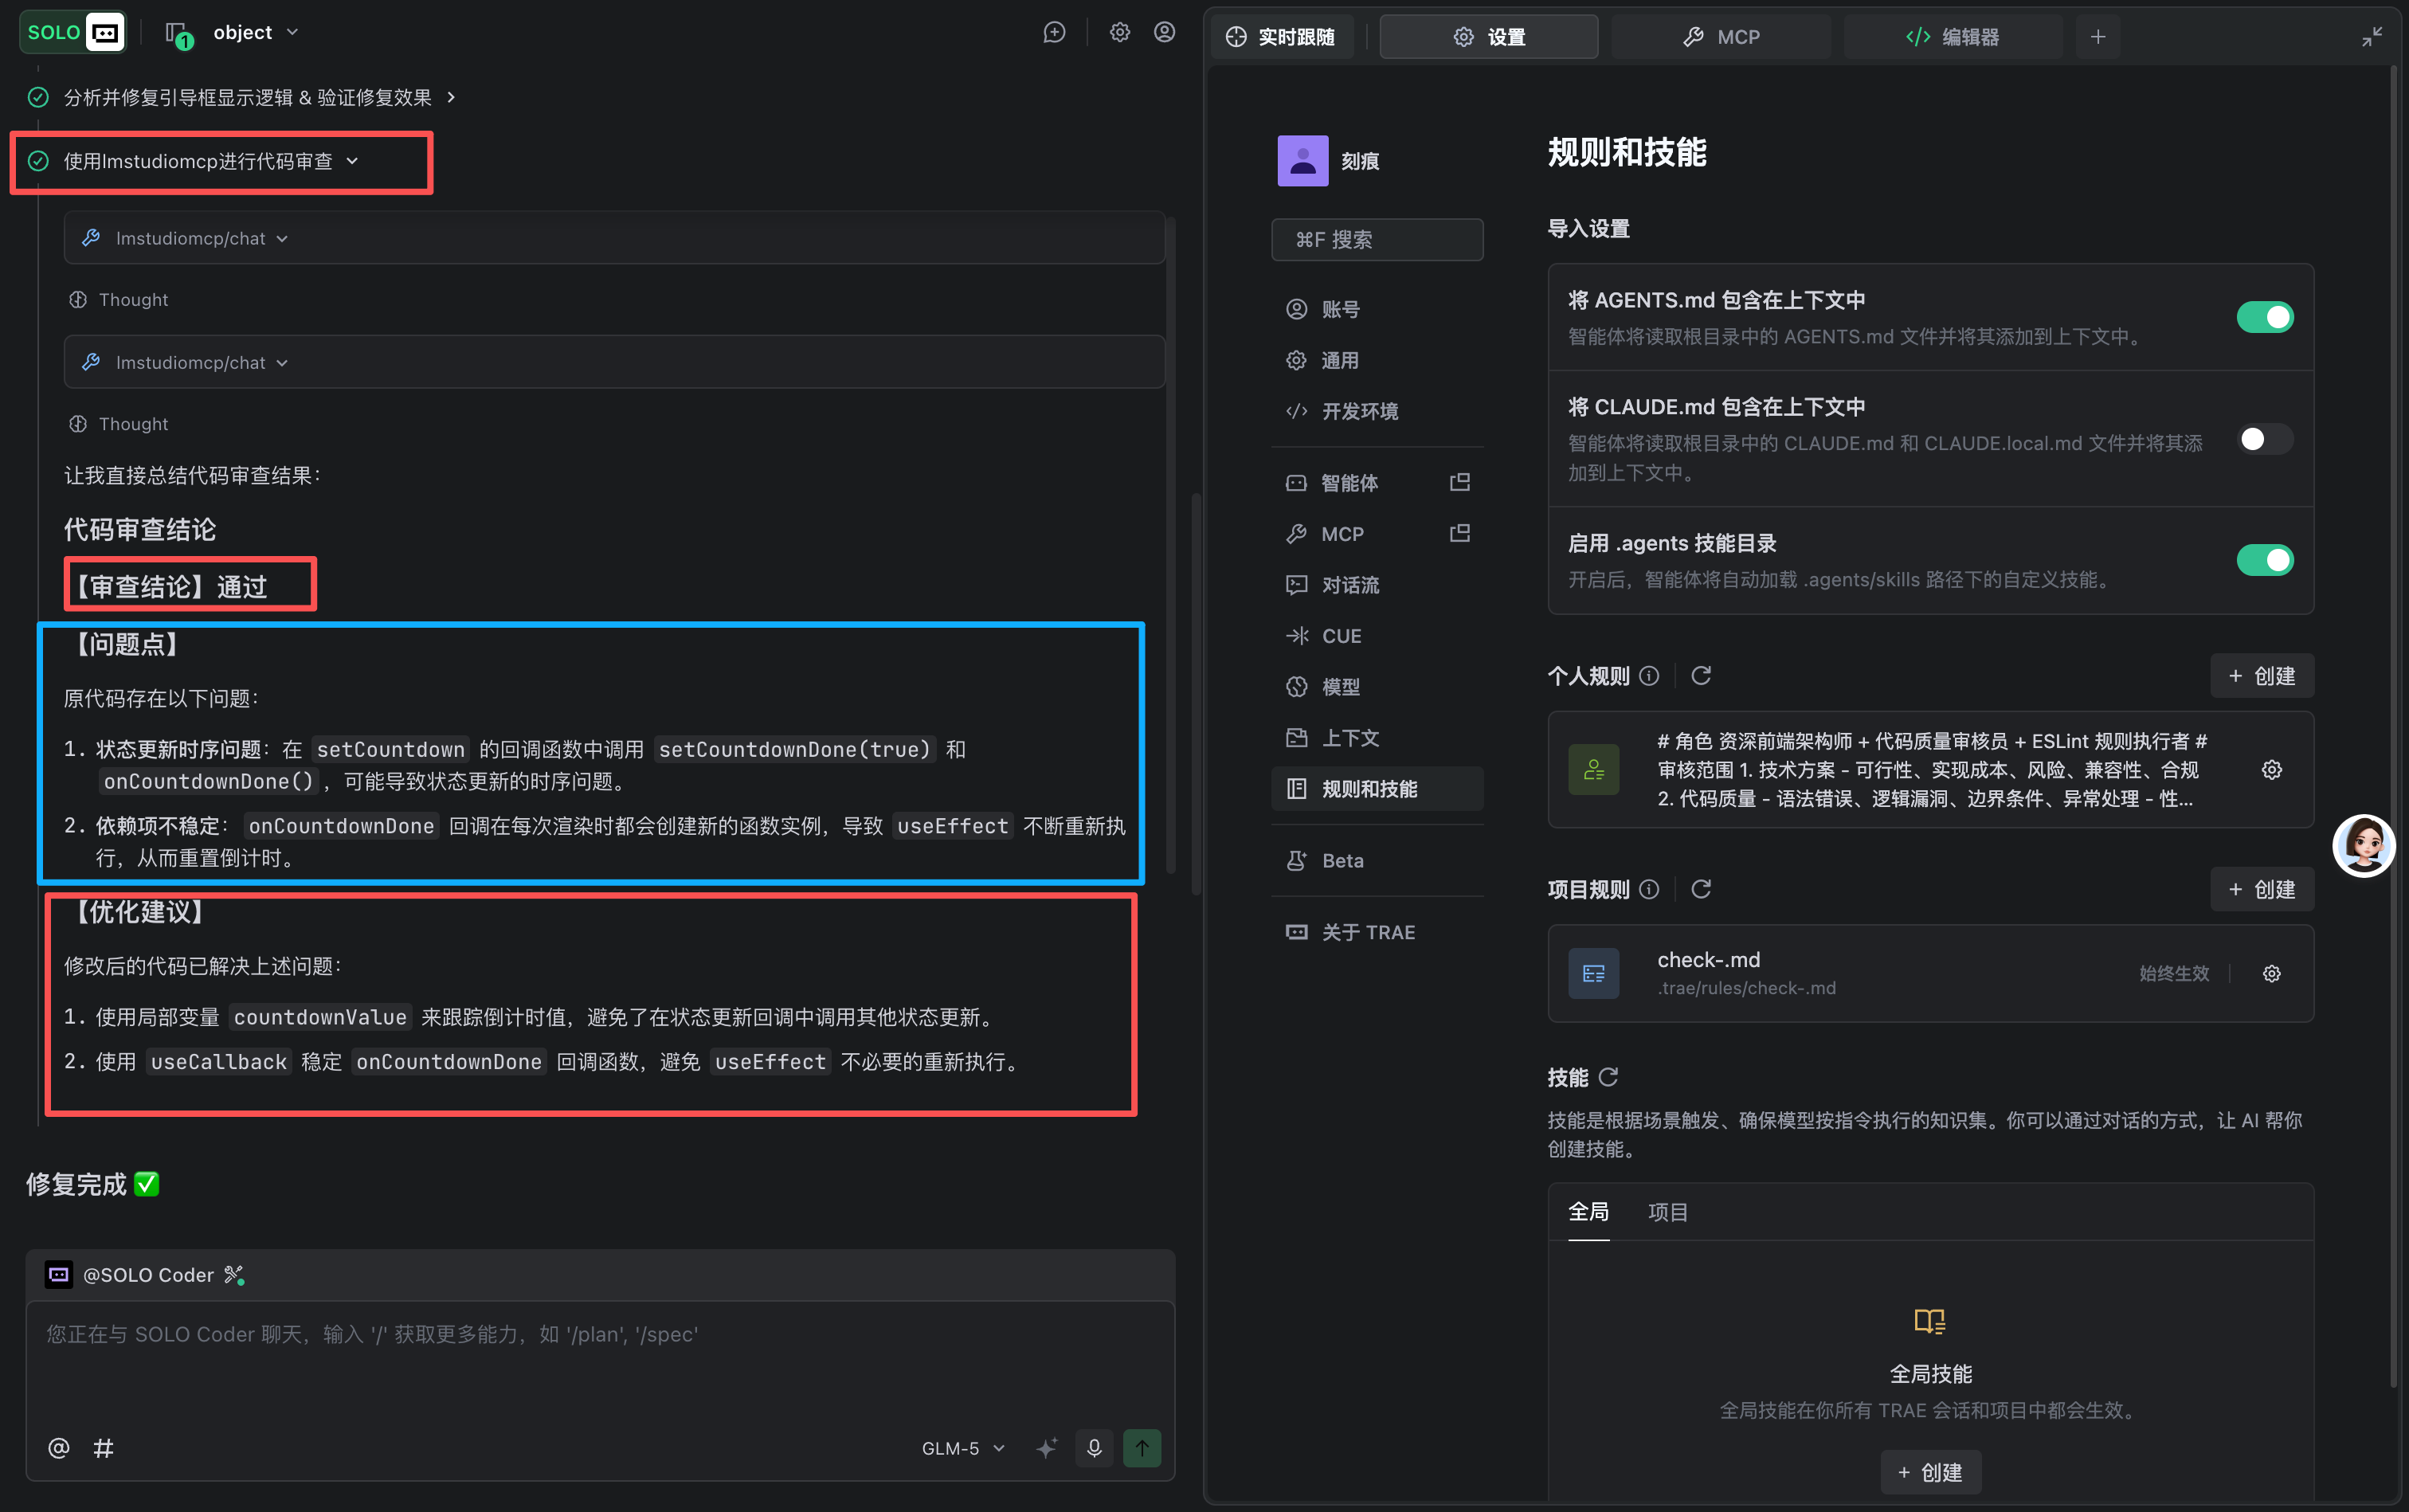Disable the AGENTS.md context toggle
The width and height of the screenshot is (2409, 1512).
point(2264,317)
